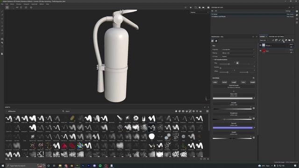Filter assets by Smart masks icon

point(183,111)
